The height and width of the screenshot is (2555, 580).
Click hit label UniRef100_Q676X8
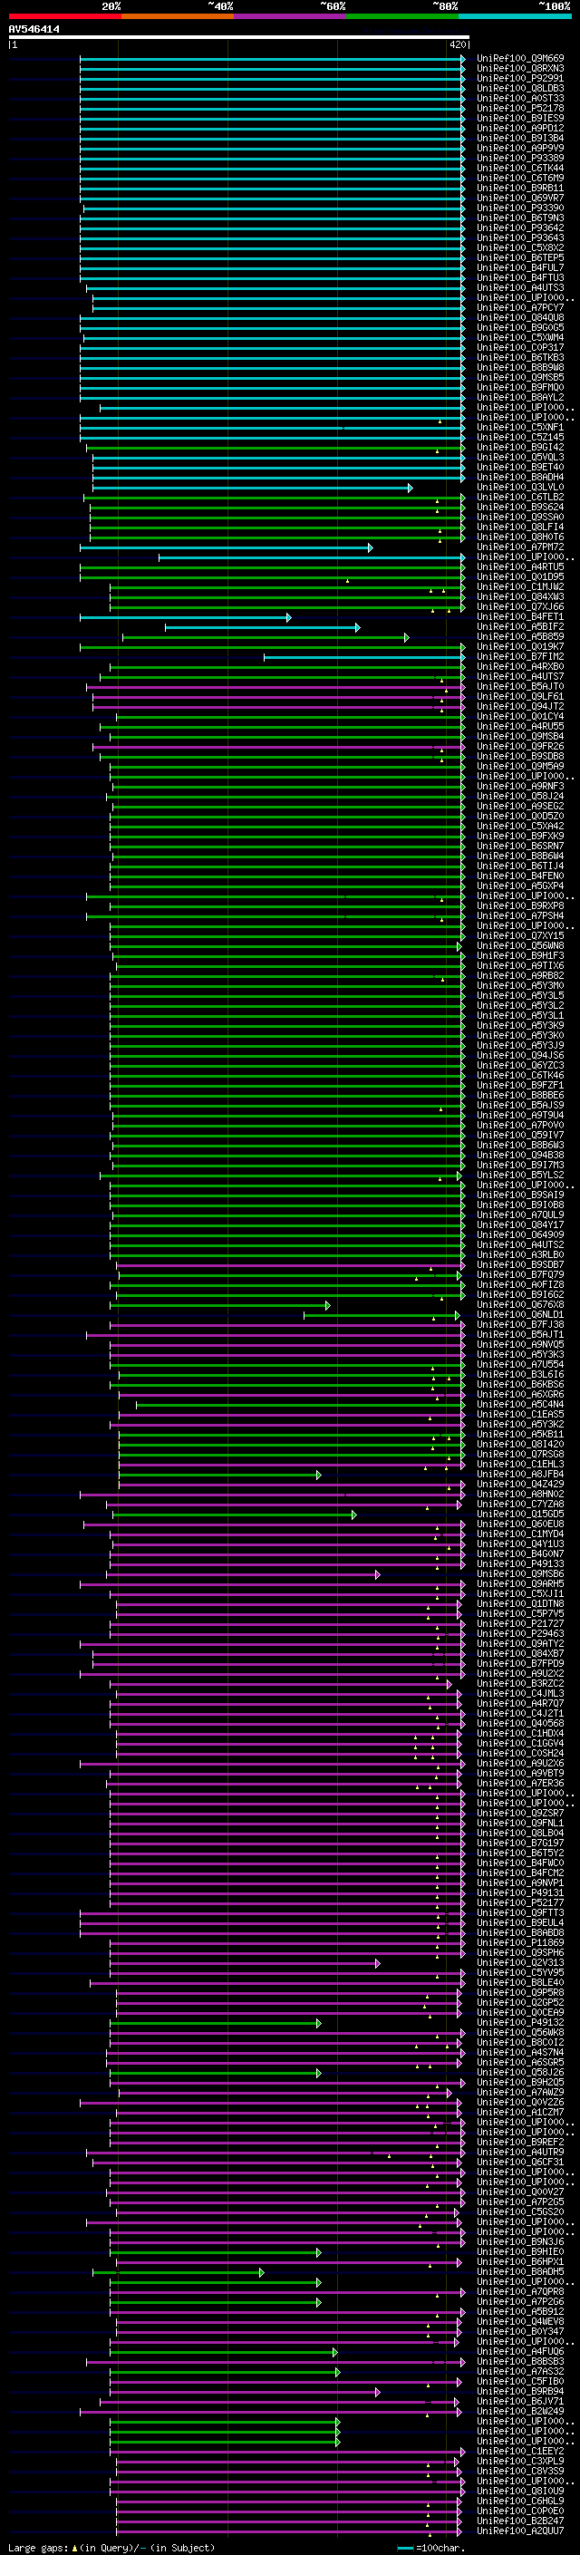[x=520, y=1305]
